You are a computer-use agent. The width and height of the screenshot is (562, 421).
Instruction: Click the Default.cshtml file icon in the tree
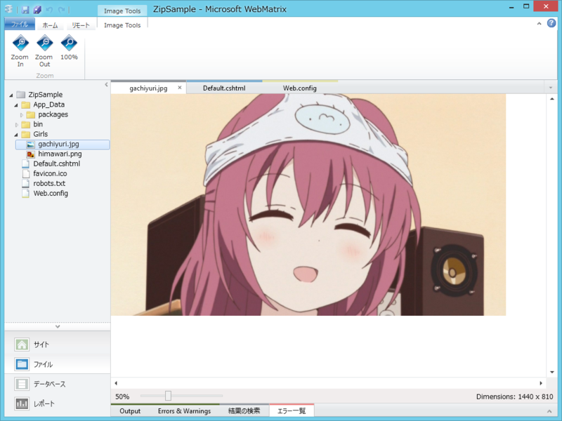click(25, 164)
